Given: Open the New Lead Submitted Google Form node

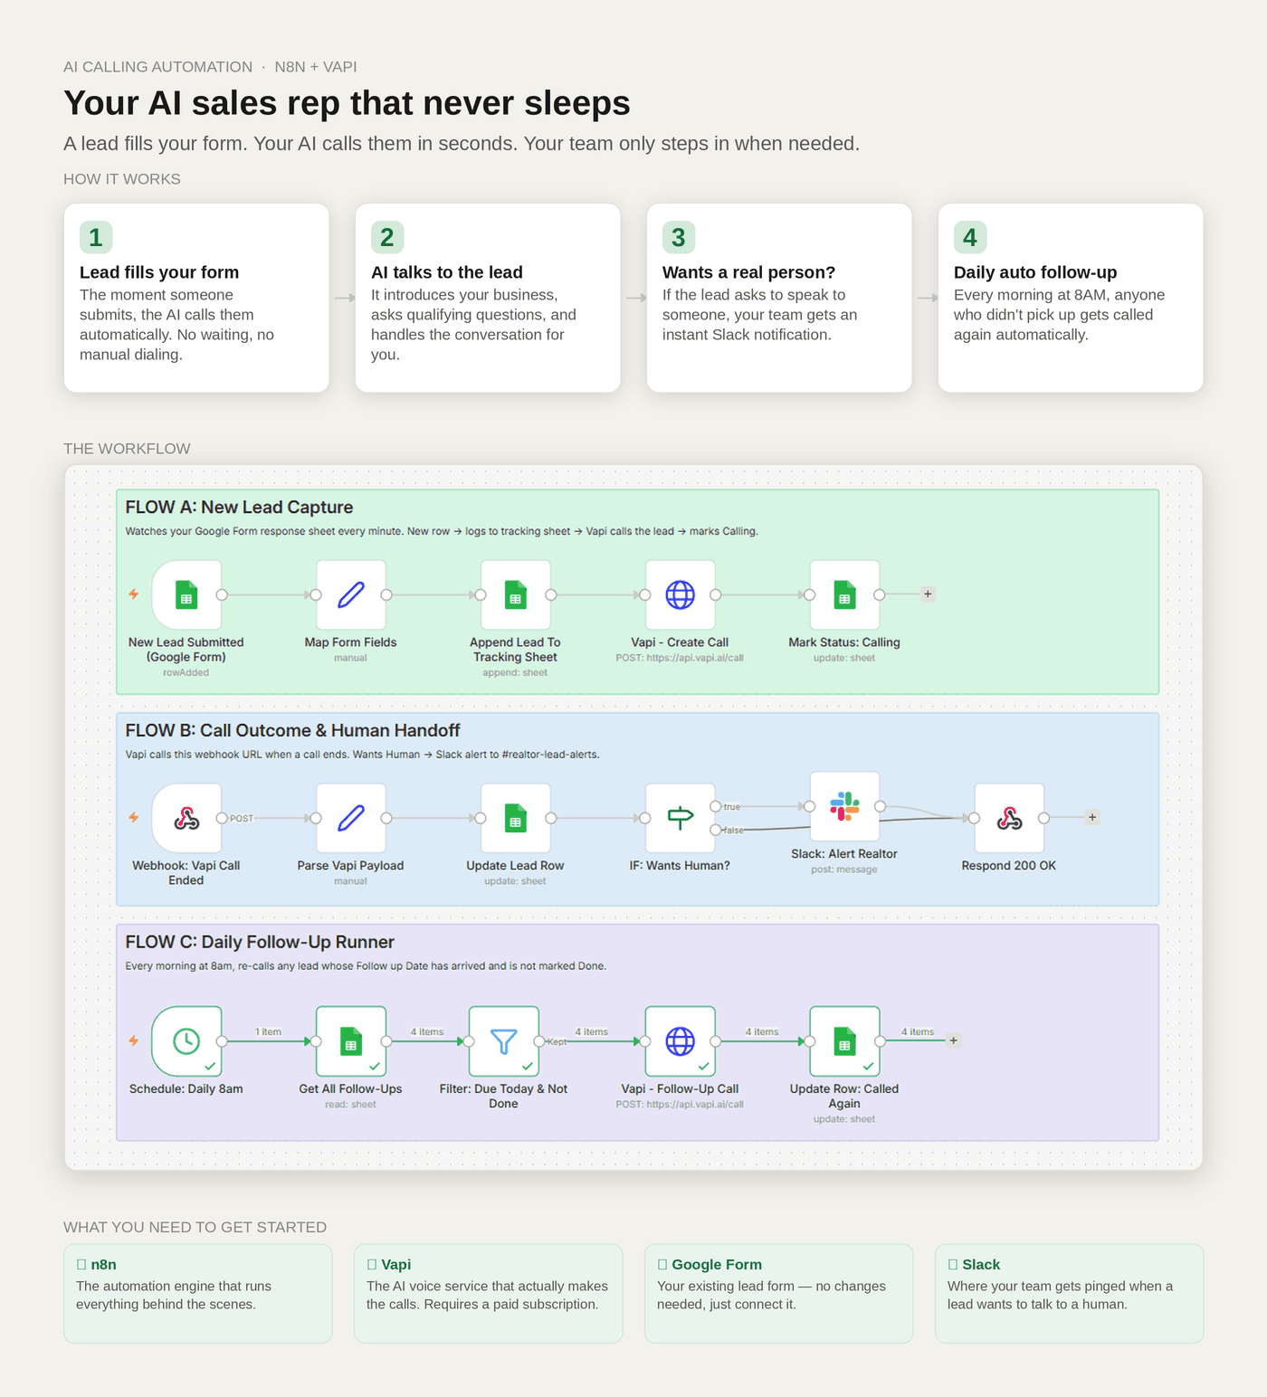Looking at the screenshot, I should click(186, 594).
